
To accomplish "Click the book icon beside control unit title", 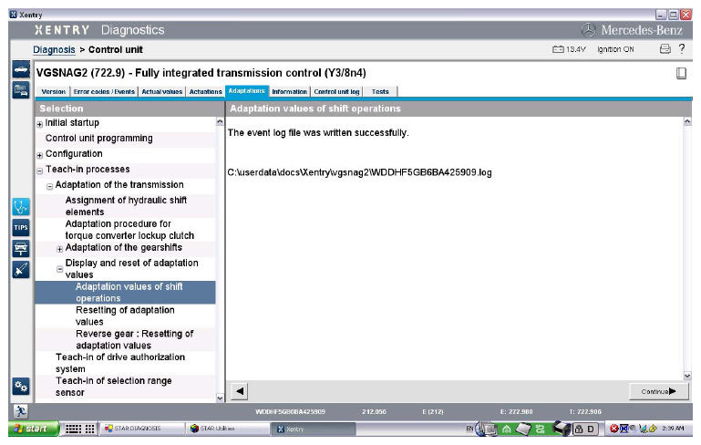I will 681,73.
